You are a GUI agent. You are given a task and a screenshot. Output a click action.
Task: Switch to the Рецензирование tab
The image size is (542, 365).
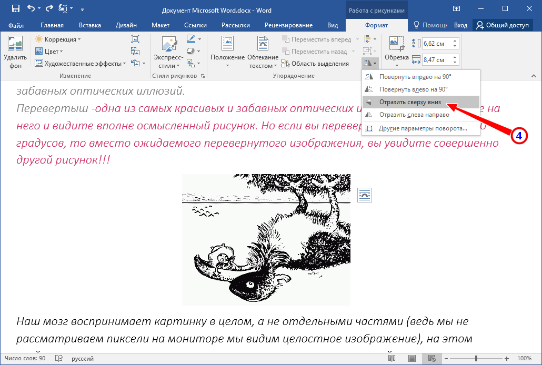(289, 25)
